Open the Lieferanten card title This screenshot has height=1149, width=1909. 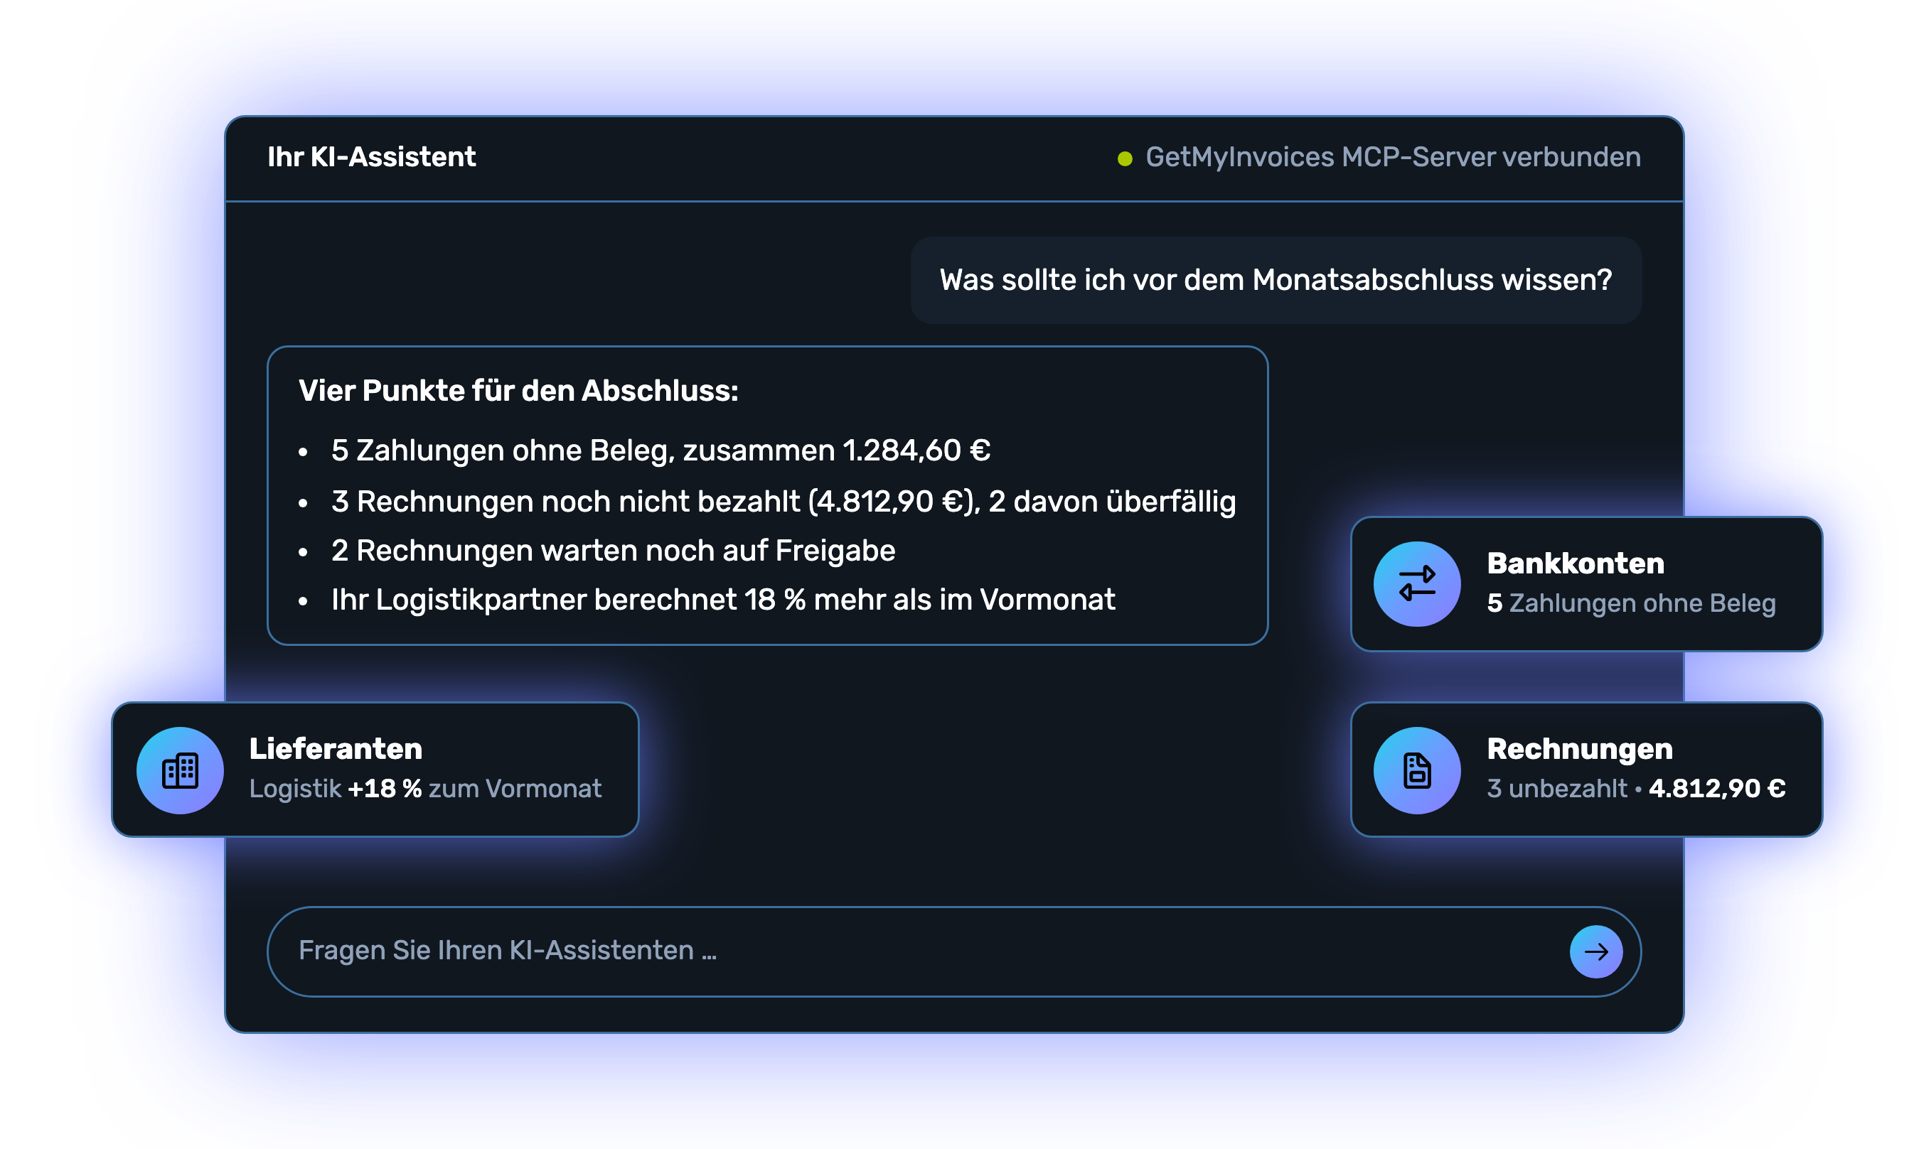[x=336, y=749]
